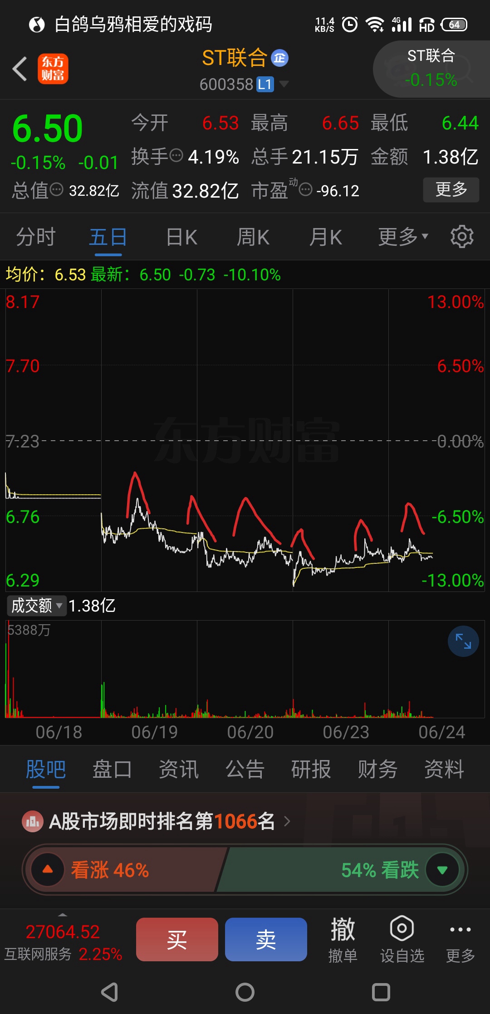Screen dimensions: 490x1014
Task: Open the 盘口 tab
Action: pyautogui.click(x=112, y=770)
